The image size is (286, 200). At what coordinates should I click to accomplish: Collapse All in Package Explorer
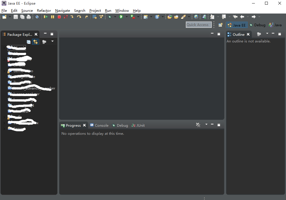coord(29,42)
